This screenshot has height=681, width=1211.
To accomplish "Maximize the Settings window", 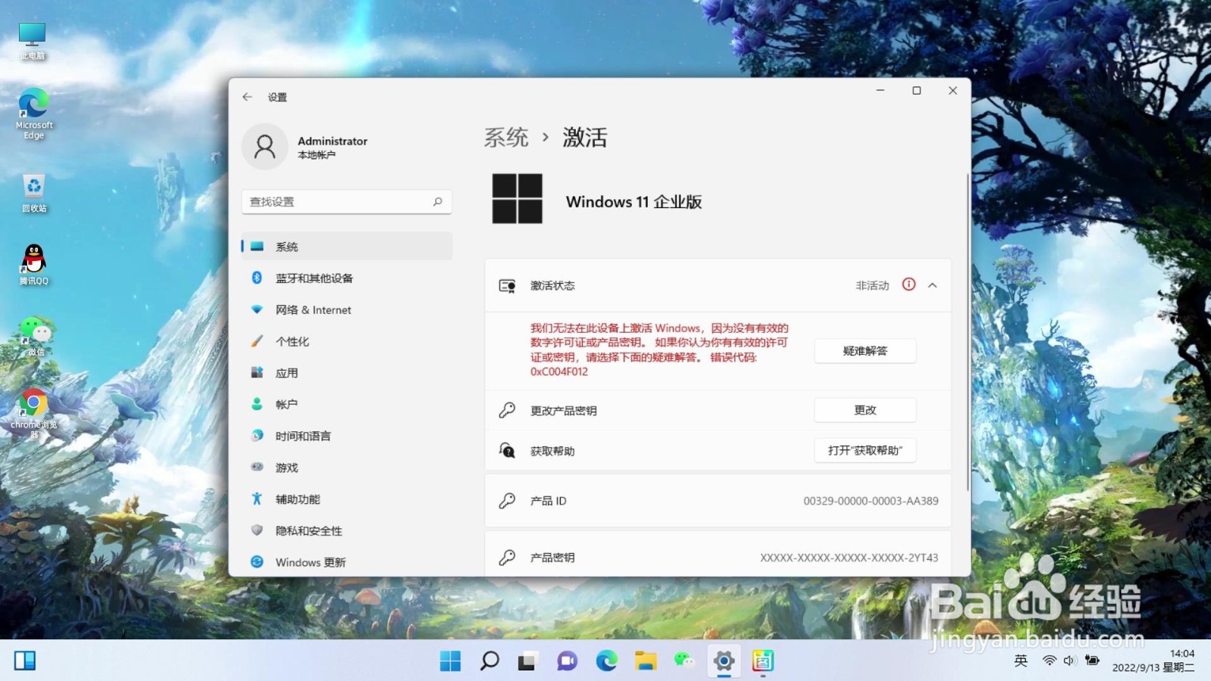I will click(917, 91).
